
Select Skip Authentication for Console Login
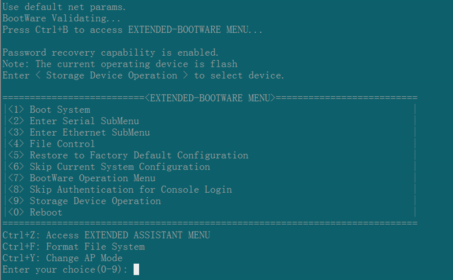click(120, 189)
